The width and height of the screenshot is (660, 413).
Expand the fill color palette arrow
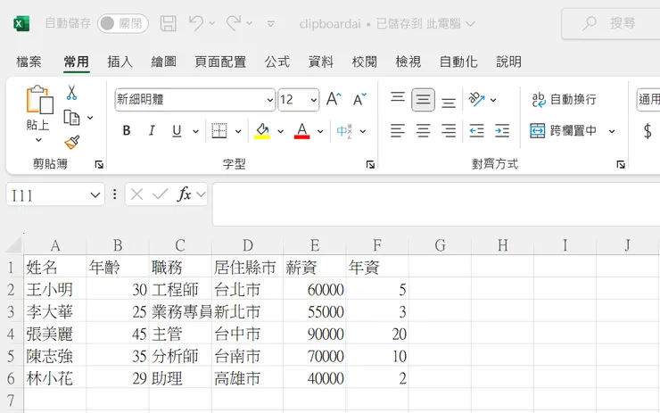click(x=280, y=131)
